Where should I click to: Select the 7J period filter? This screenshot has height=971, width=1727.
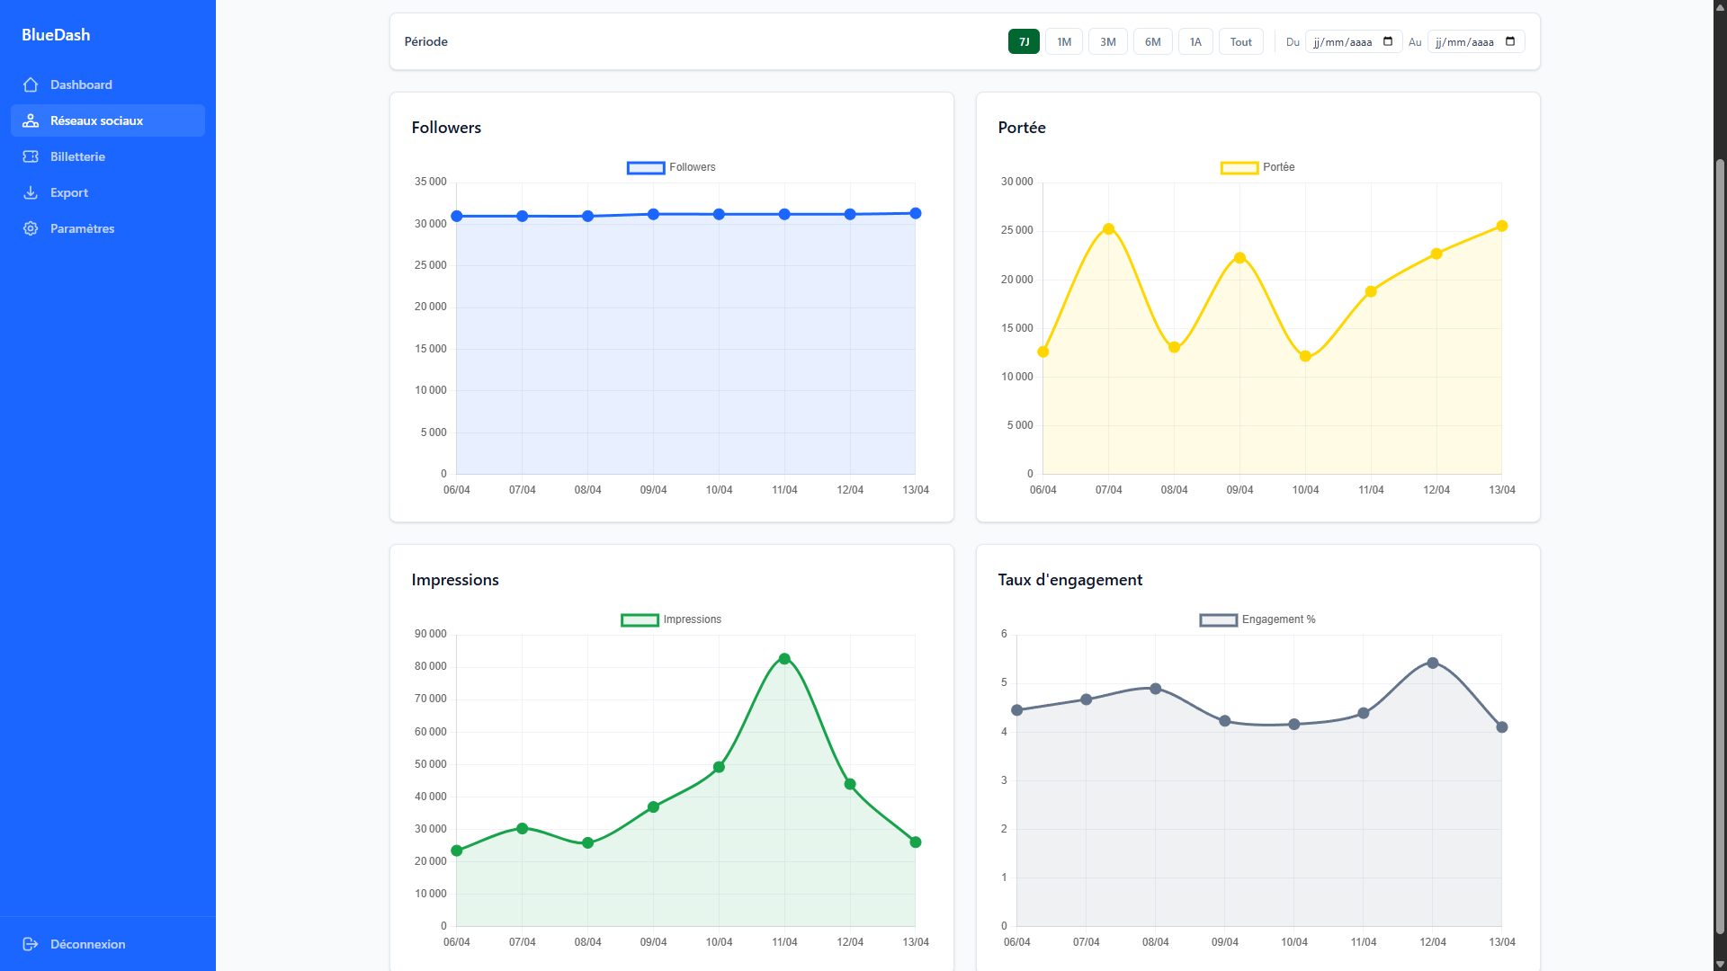click(1024, 41)
